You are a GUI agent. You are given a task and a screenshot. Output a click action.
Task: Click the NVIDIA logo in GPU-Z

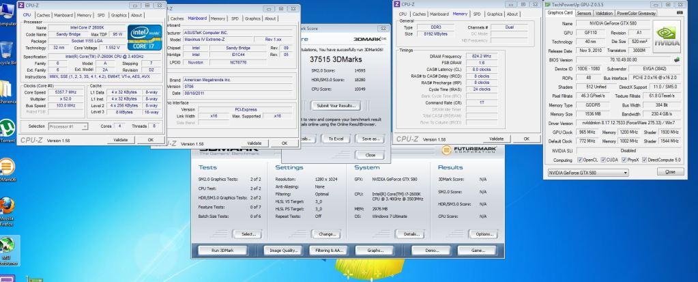(667, 37)
